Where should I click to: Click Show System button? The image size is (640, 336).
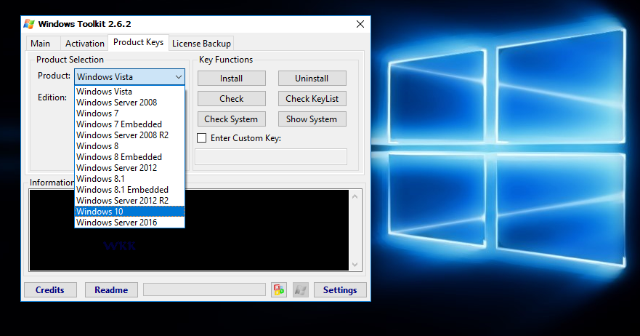(x=312, y=119)
